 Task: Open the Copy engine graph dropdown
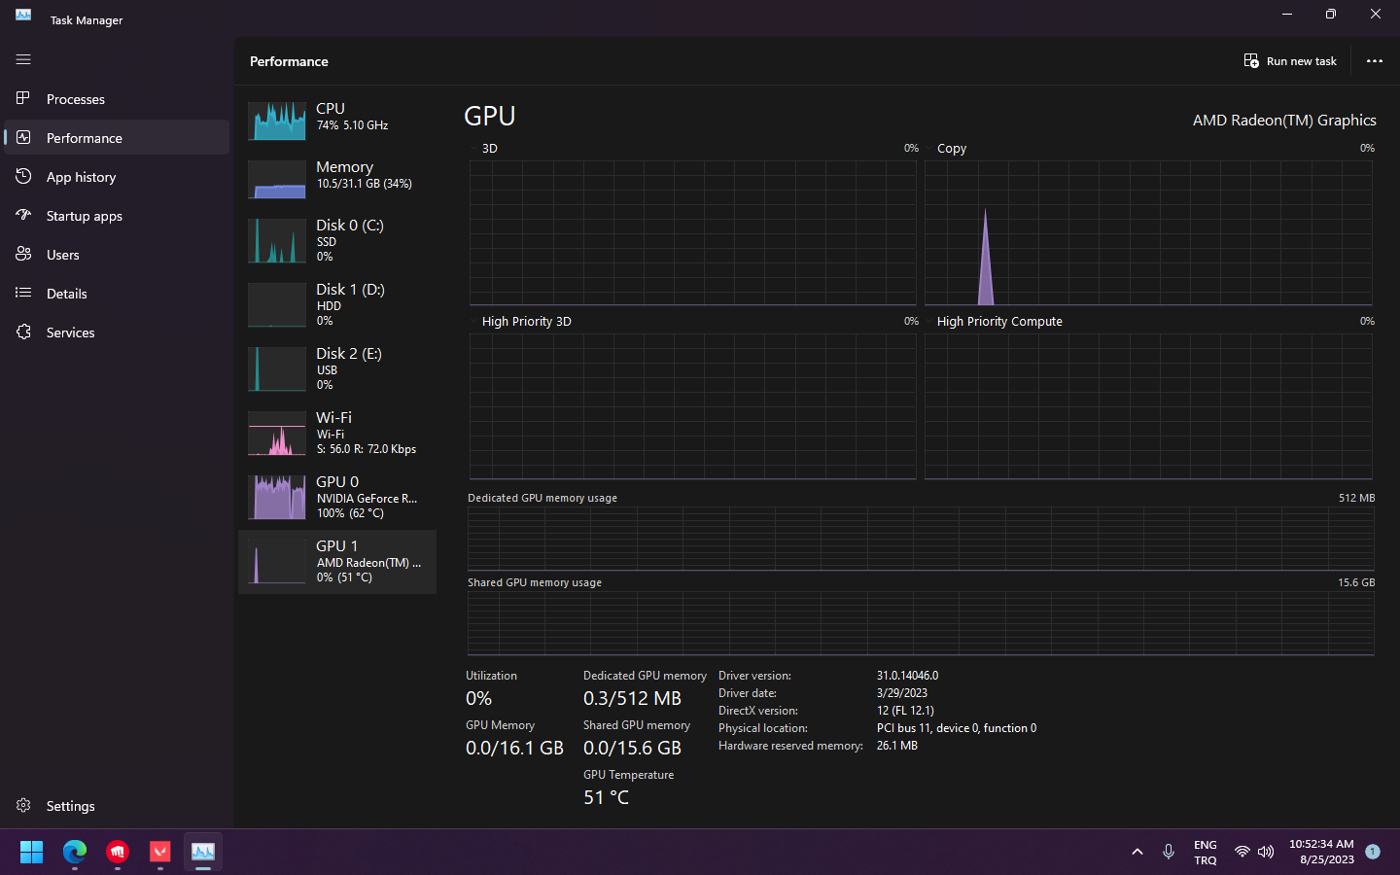[945, 149]
